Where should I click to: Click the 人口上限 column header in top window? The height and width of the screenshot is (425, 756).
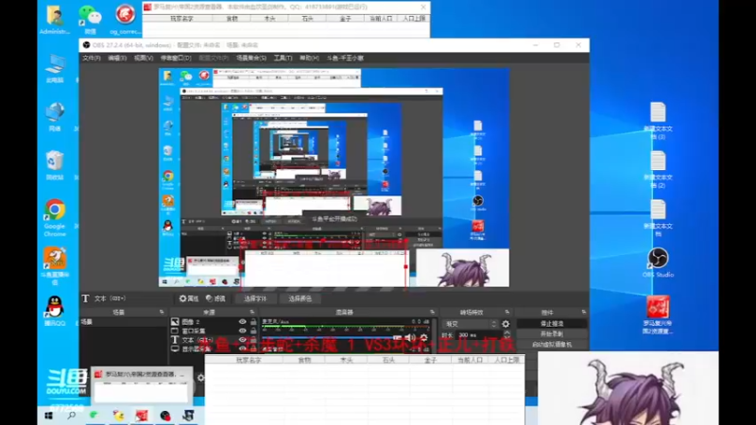(x=414, y=18)
